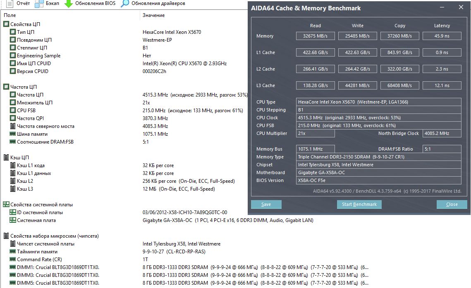Click the icon beside Engineering Sample
471x288 pixels.
coord(13,55)
